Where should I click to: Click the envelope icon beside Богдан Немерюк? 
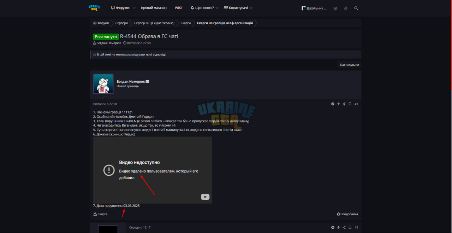pyautogui.click(x=147, y=81)
